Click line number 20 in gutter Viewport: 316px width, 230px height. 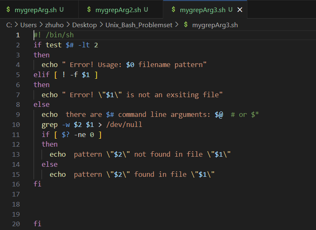click(x=16, y=224)
